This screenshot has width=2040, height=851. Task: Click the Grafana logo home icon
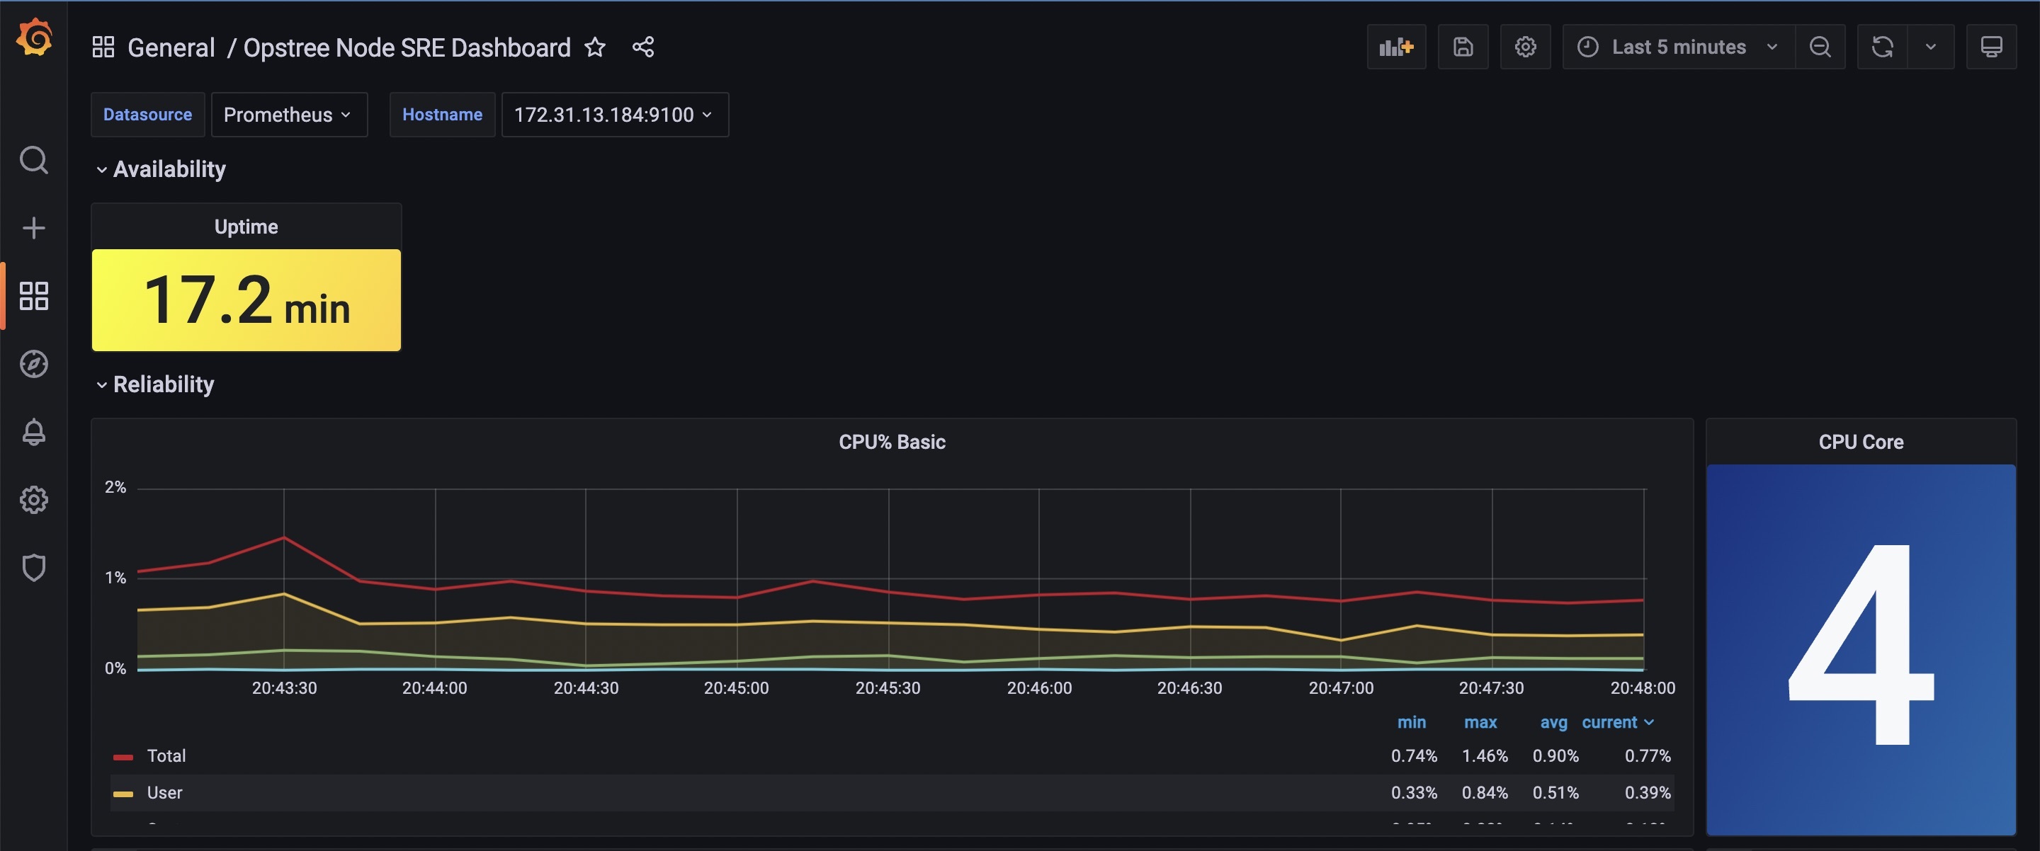point(34,38)
